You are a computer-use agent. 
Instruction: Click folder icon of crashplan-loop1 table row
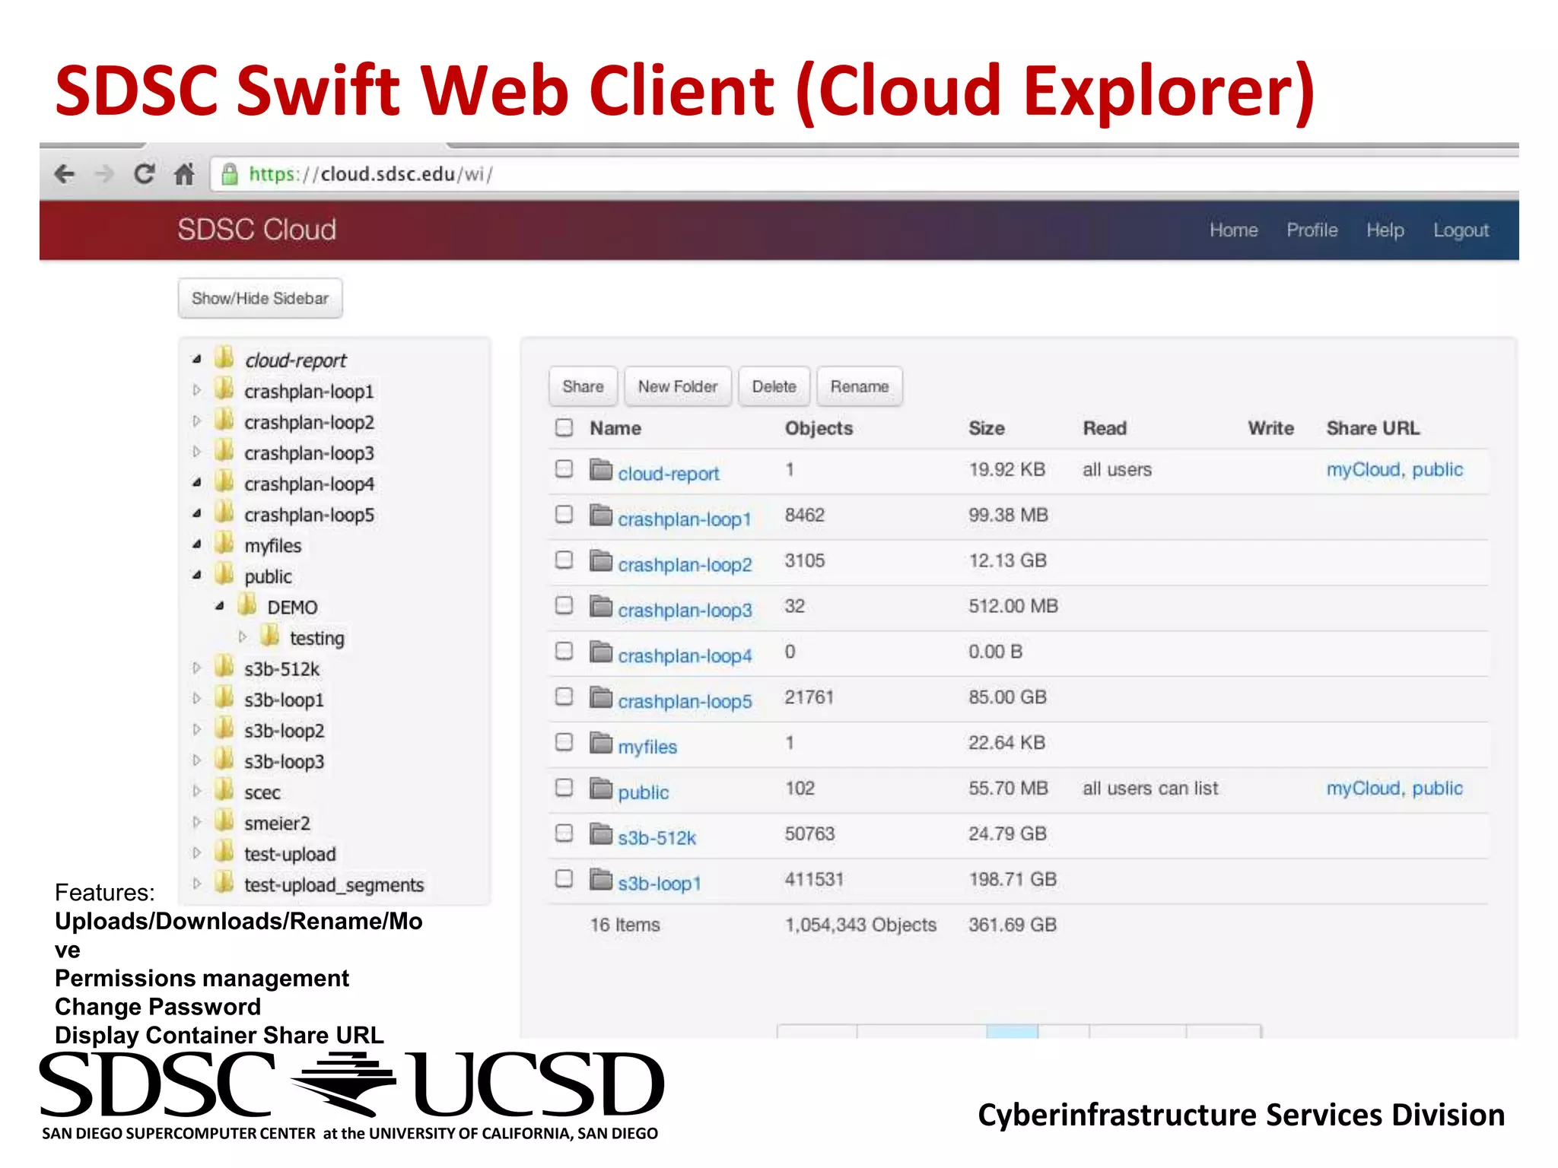(601, 516)
